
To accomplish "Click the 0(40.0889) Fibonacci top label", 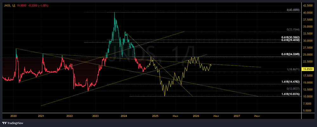I will tap(293, 10).
